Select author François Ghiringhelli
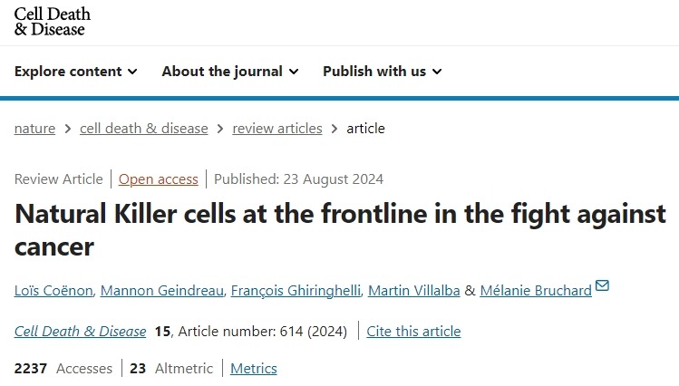 [x=295, y=290]
